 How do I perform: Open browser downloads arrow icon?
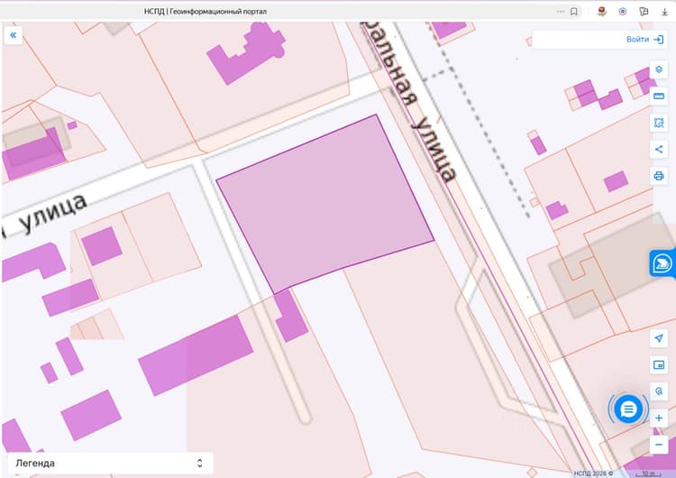664,12
